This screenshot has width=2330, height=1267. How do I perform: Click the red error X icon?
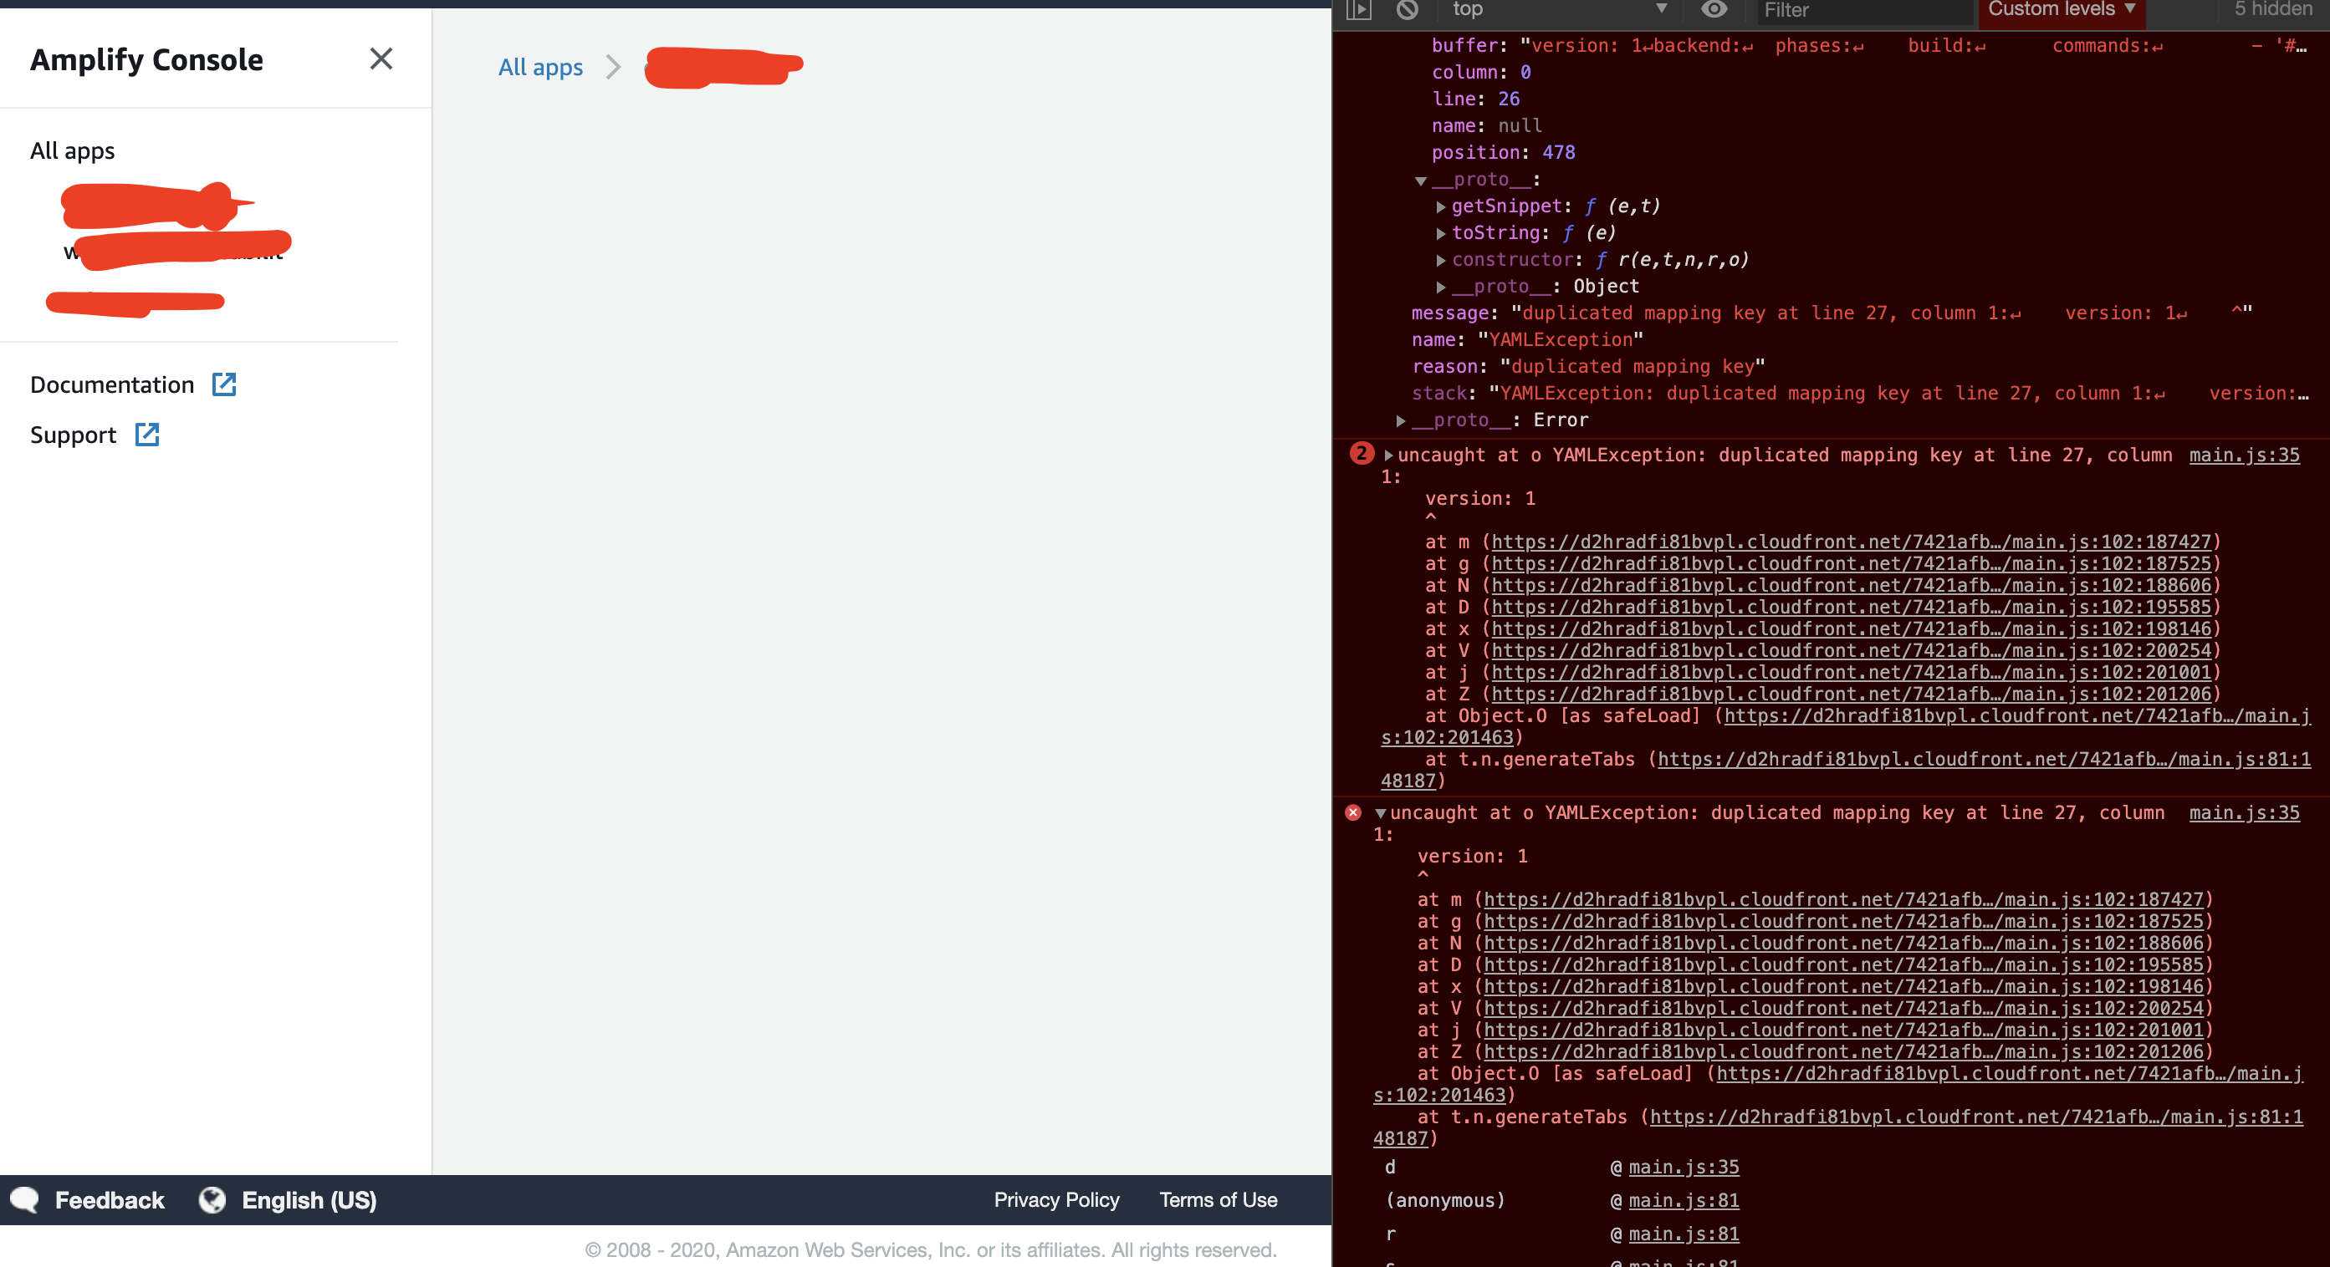tap(1353, 812)
